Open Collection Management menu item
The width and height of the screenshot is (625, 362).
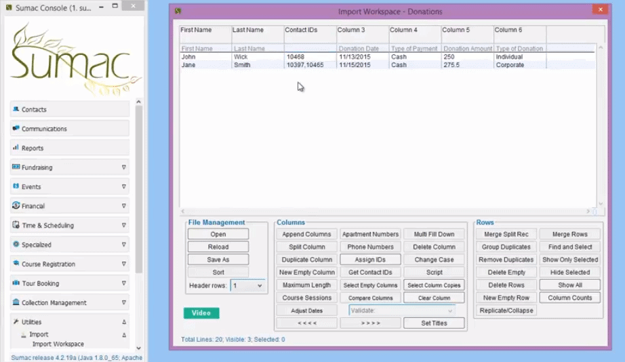[70, 302]
